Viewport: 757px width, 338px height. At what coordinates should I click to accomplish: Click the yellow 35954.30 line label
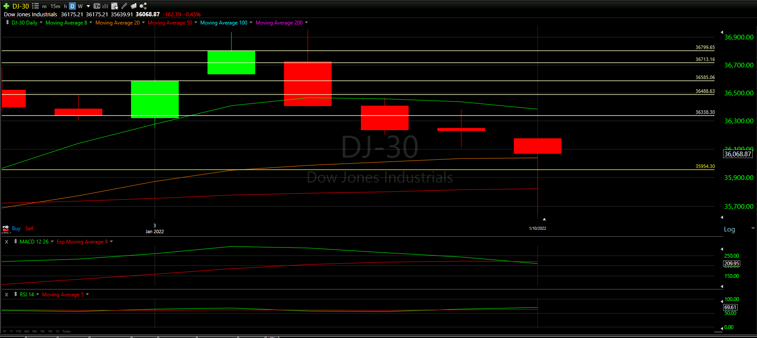(705, 167)
